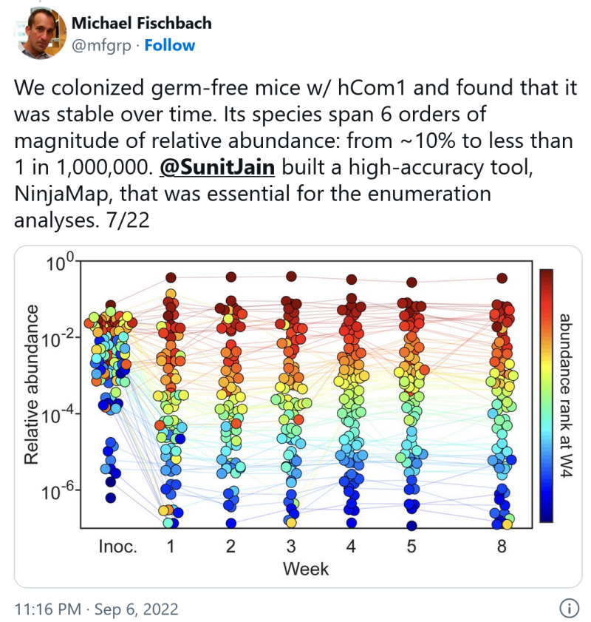The height and width of the screenshot is (622, 591).
Task: Click the topmost dark red point at week 1
Action: coord(171,278)
